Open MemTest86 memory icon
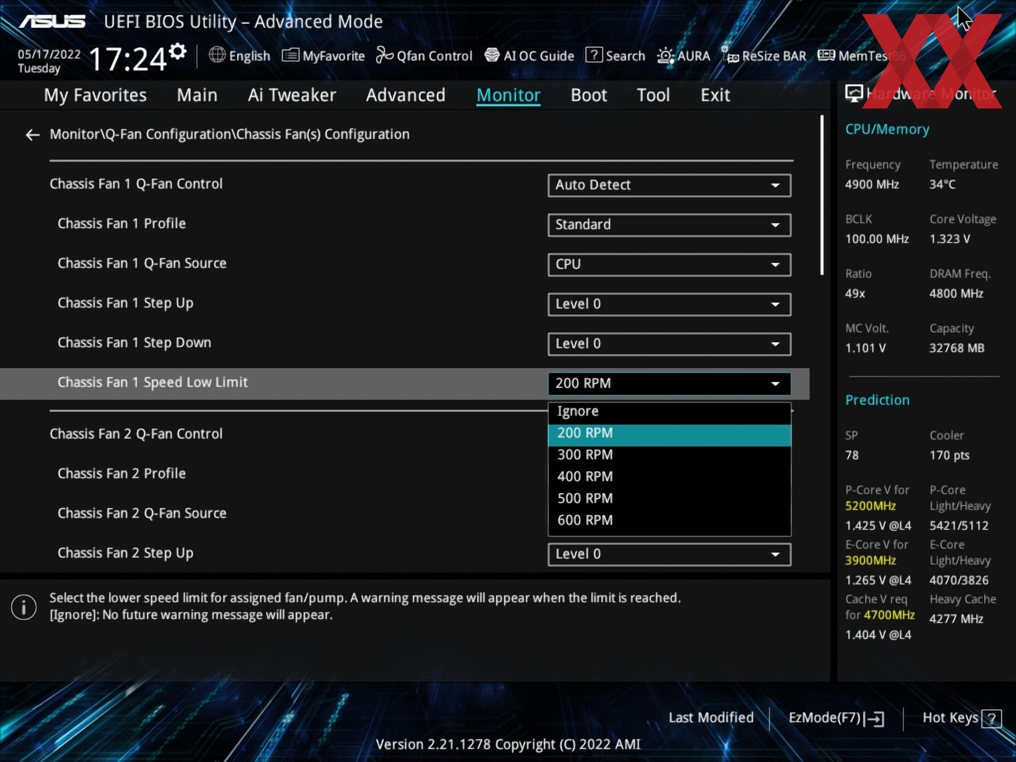Image resolution: width=1016 pixels, height=762 pixels. [826, 55]
